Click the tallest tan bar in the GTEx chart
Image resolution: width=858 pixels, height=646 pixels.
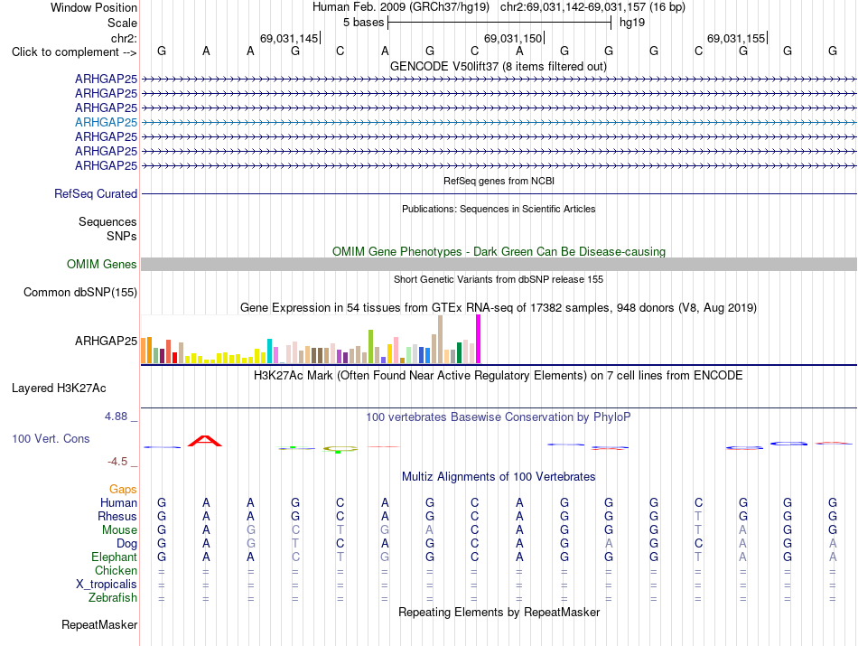coord(441,340)
